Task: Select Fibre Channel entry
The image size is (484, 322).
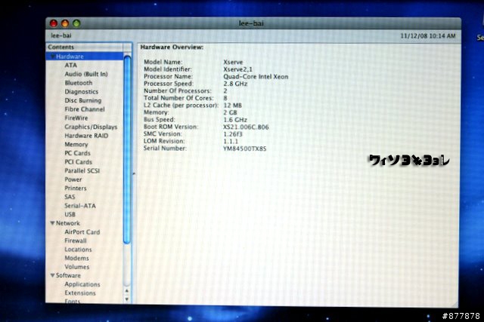Action: tap(85, 109)
